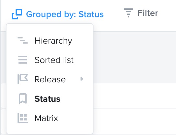This screenshot has width=176, height=135.
Task: Click the overlapping squares grouping icon
Action: pyautogui.click(x=17, y=14)
